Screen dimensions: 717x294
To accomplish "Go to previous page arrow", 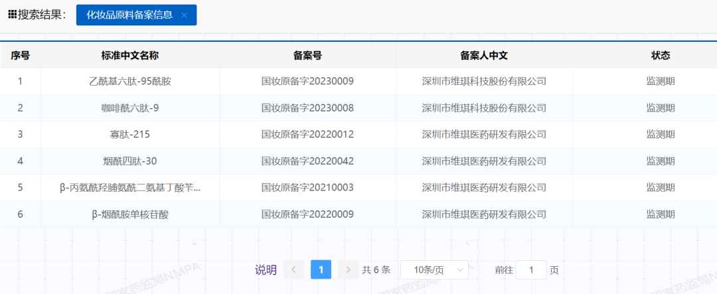I will pos(293,269).
